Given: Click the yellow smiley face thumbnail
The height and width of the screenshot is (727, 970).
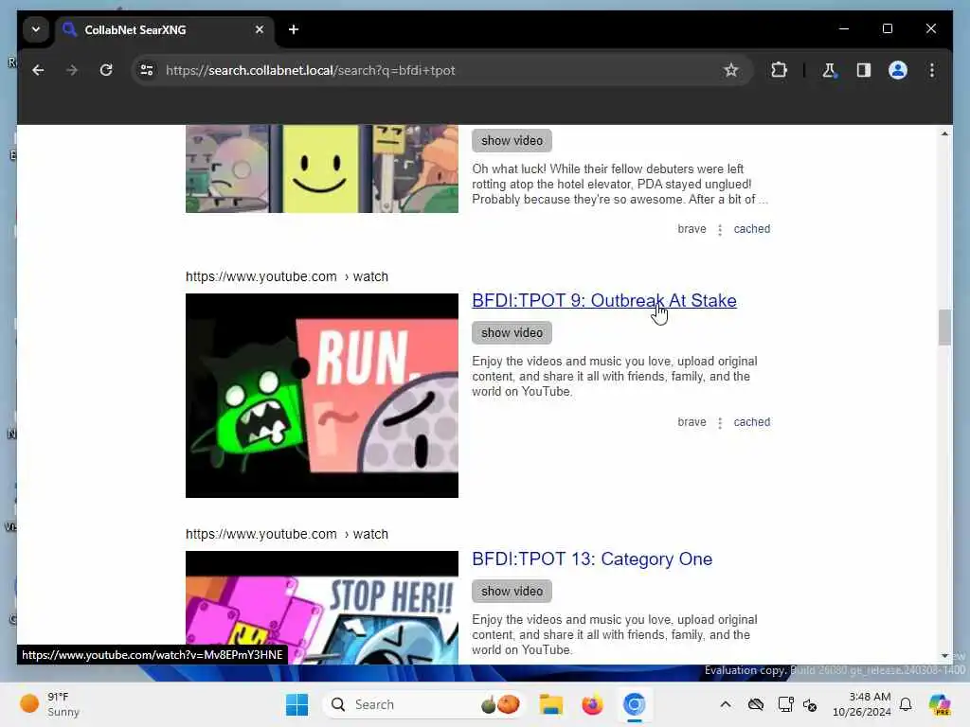Looking at the screenshot, I should click(320, 168).
